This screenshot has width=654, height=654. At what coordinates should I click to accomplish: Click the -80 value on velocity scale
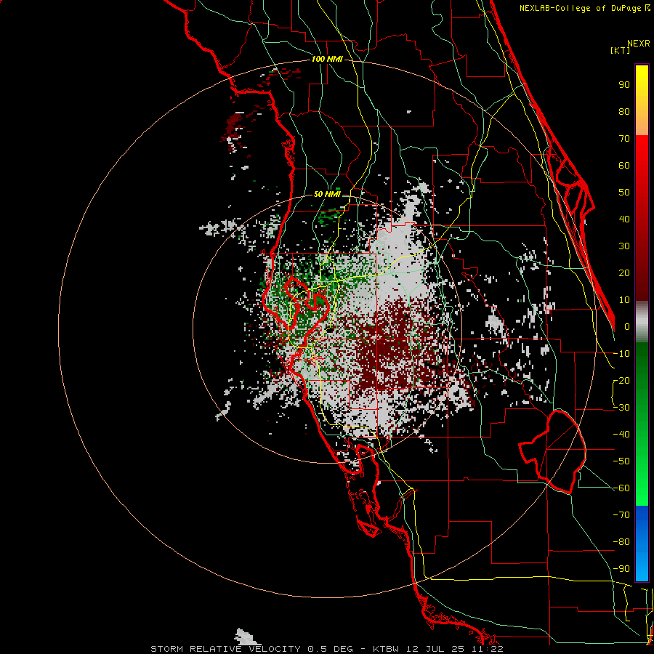tap(621, 542)
